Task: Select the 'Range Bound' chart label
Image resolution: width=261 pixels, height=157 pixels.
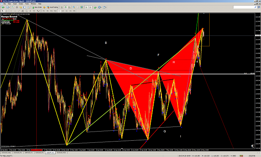Action: pos(9,17)
